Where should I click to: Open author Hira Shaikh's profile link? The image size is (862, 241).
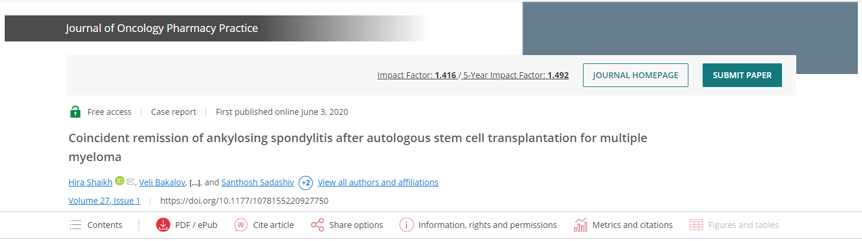pyautogui.click(x=90, y=182)
